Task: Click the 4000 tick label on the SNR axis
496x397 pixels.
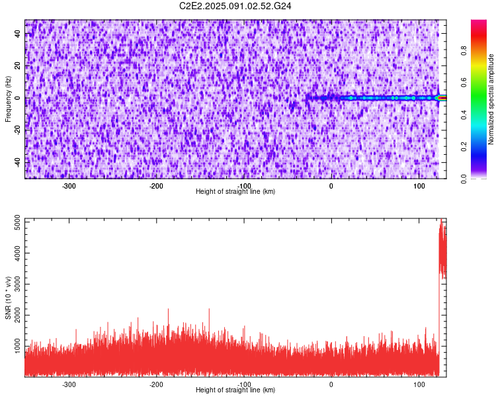Action: 18,253
